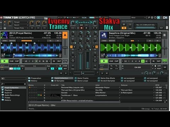Image resolution: width=170 pixels, height=127 pixels.
Task: Toggle loop ACTIVE on Deck B
Action: coord(165,60)
